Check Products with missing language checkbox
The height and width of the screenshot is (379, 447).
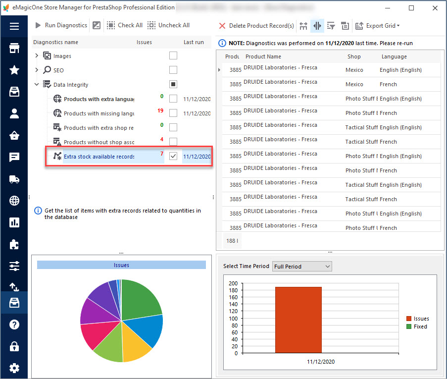[173, 113]
